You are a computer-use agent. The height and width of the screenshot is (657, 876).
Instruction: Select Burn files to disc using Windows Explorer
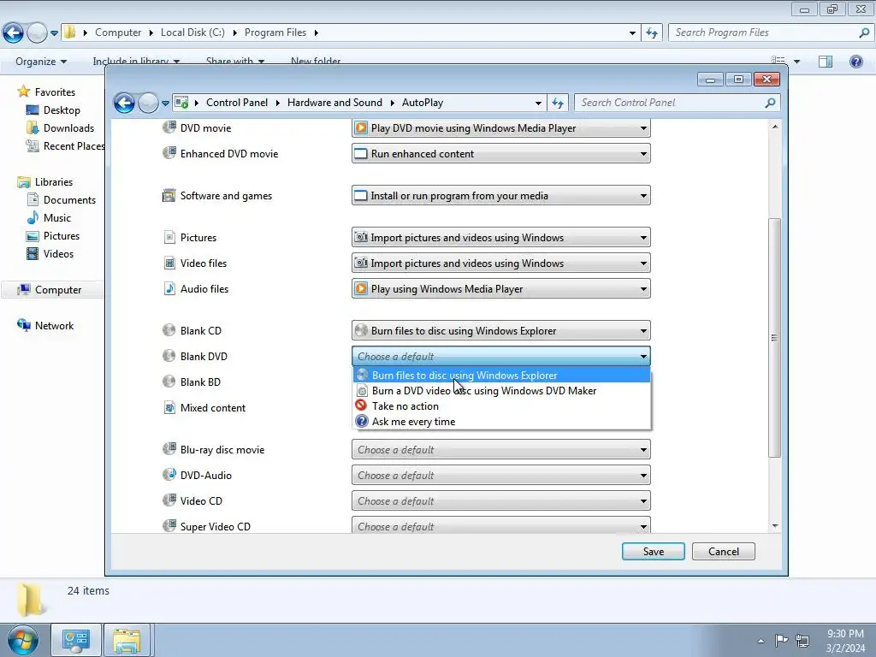click(501, 376)
